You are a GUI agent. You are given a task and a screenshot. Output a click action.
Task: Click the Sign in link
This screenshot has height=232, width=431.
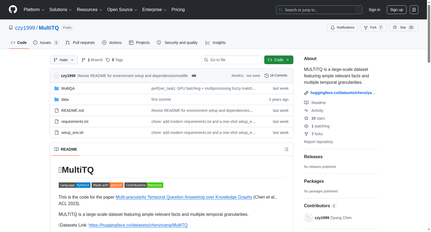(374, 10)
